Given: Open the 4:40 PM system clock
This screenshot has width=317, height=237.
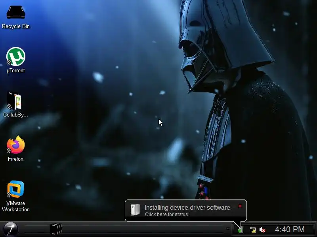Looking at the screenshot, I should [x=290, y=229].
